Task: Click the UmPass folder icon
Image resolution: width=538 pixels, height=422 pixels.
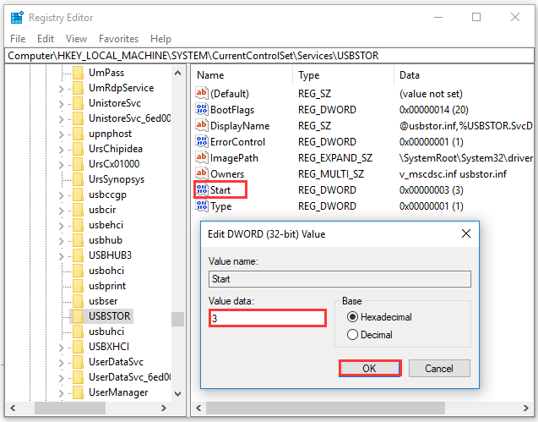Action: (78, 73)
